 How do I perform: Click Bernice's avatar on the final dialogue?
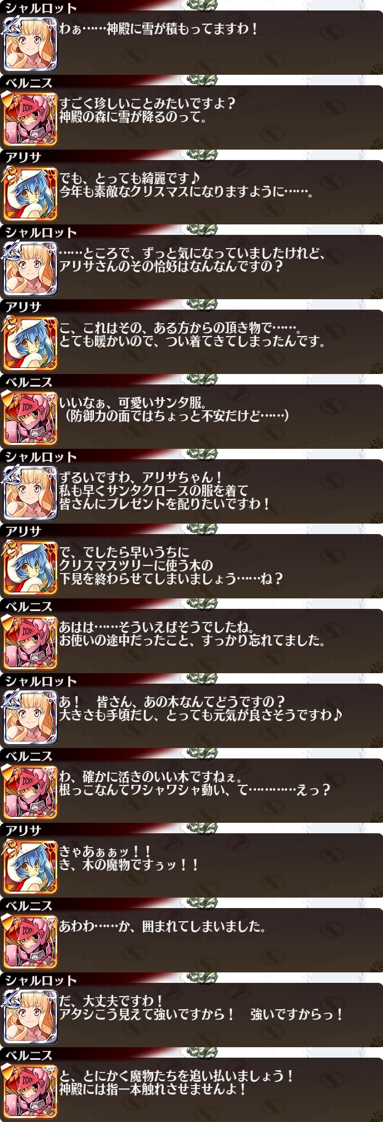click(30, 1091)
